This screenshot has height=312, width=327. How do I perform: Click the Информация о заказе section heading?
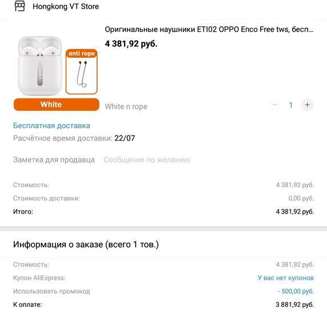[86, 244]
